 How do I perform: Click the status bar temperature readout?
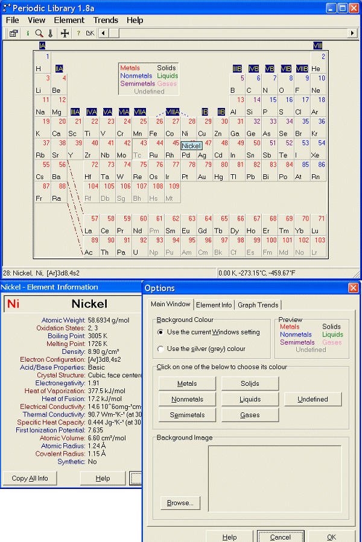tap(257, 273)
